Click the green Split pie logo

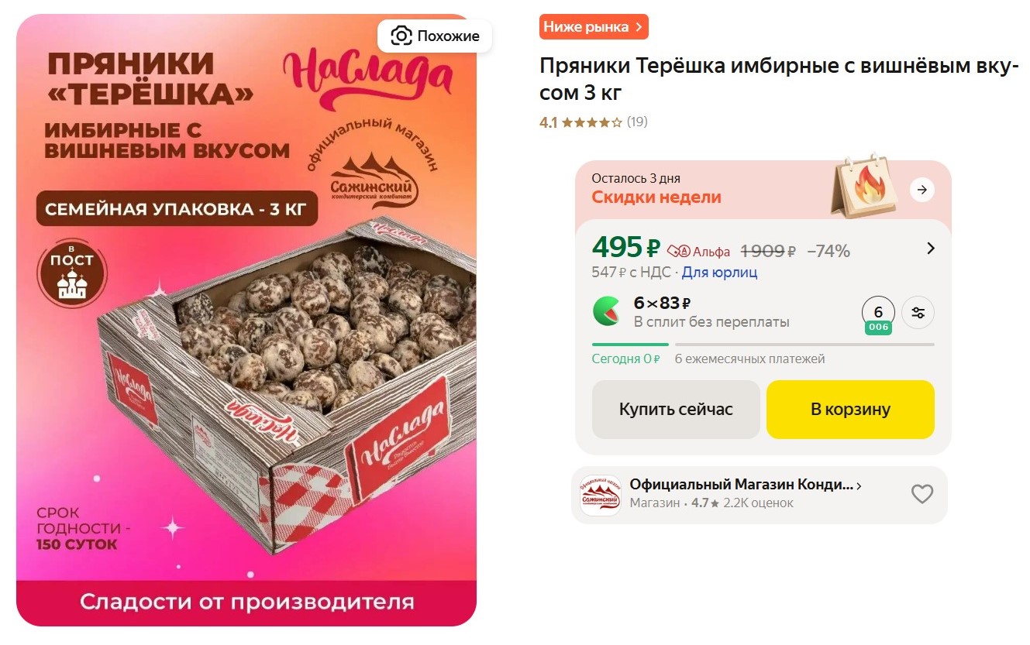606,311
